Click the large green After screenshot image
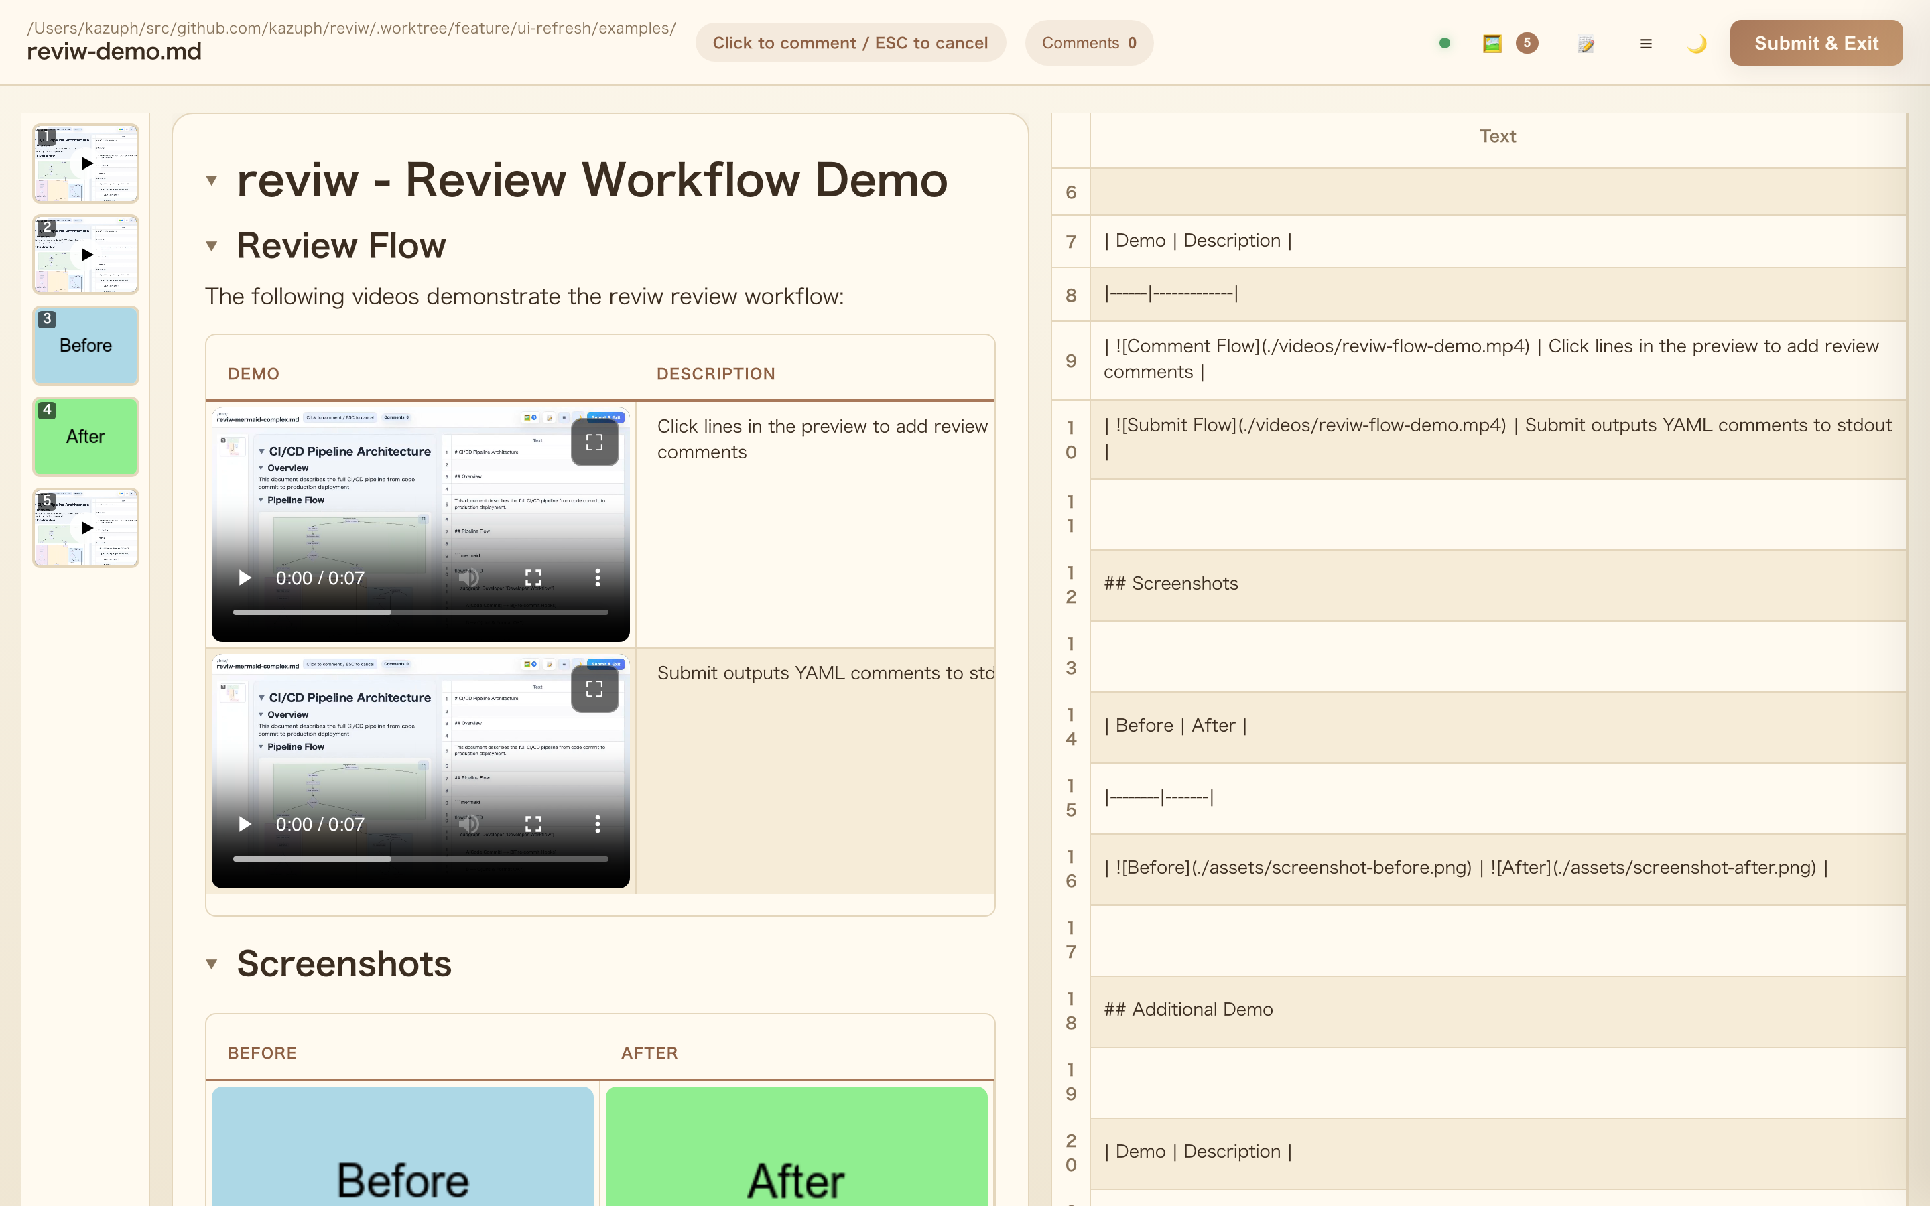Screen dimensions: 1930x1206 [797, 1146]
